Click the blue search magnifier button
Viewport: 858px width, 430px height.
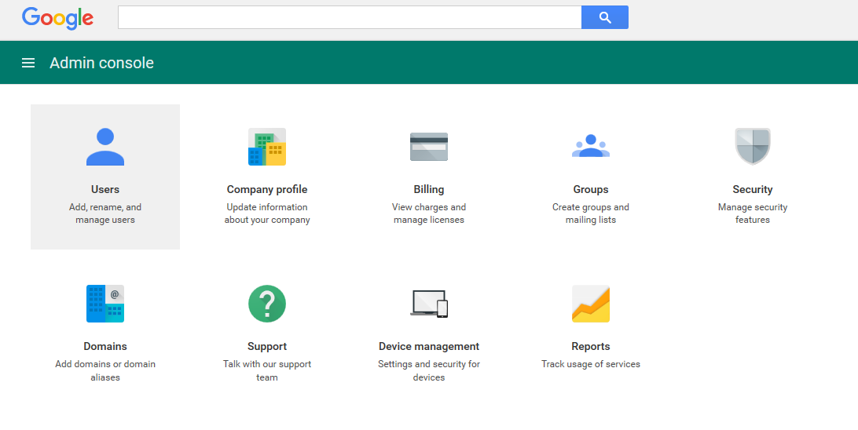pyautogui.click(x=605, y=17)
